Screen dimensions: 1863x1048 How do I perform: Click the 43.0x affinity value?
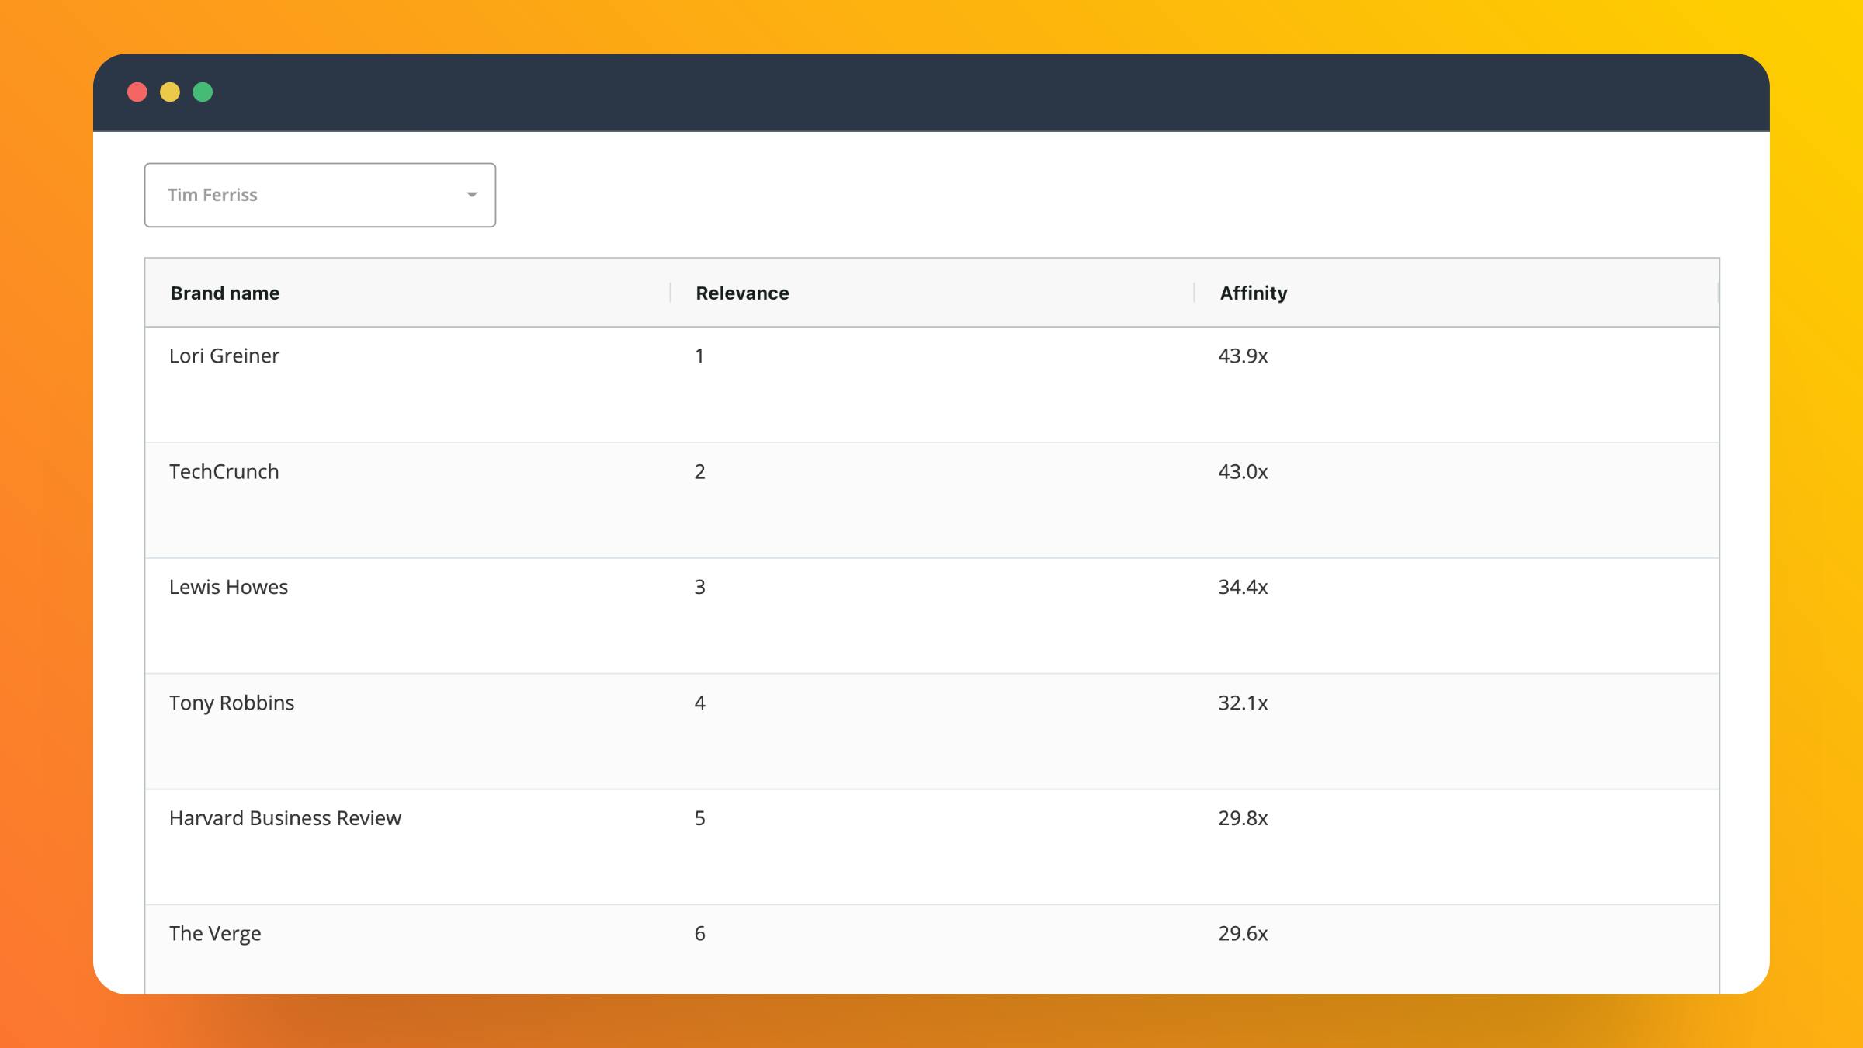1243,471
